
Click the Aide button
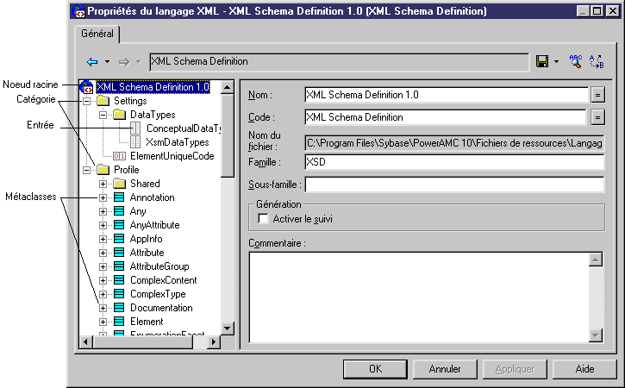coord(584,369)
